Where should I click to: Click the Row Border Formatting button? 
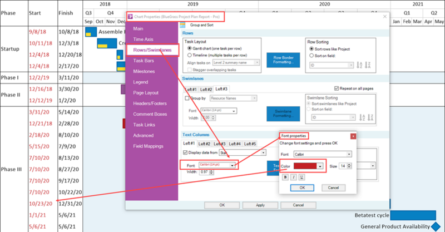pos(283,60)
